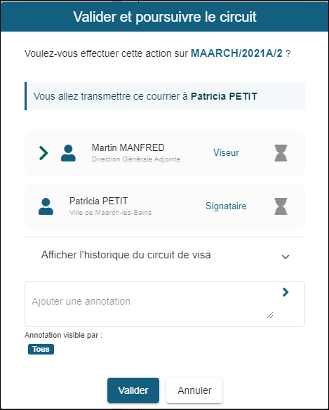Select the Patricia PETIT name in circuit
Screen dimensions: 329x410
click(x=98, y=201)
